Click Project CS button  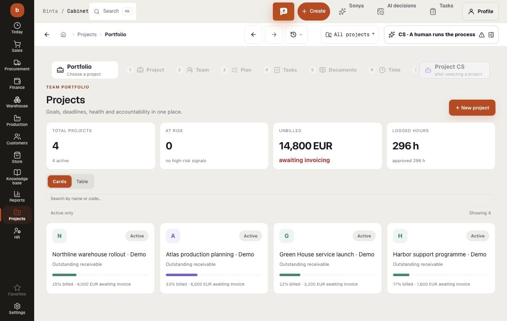pyautogui.click(x=454, y=70)
